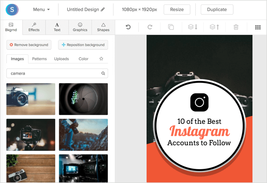Screen dimensions: 267x183
Task: Click the bring layer forward icon
Action: click(x=214, y=27)
